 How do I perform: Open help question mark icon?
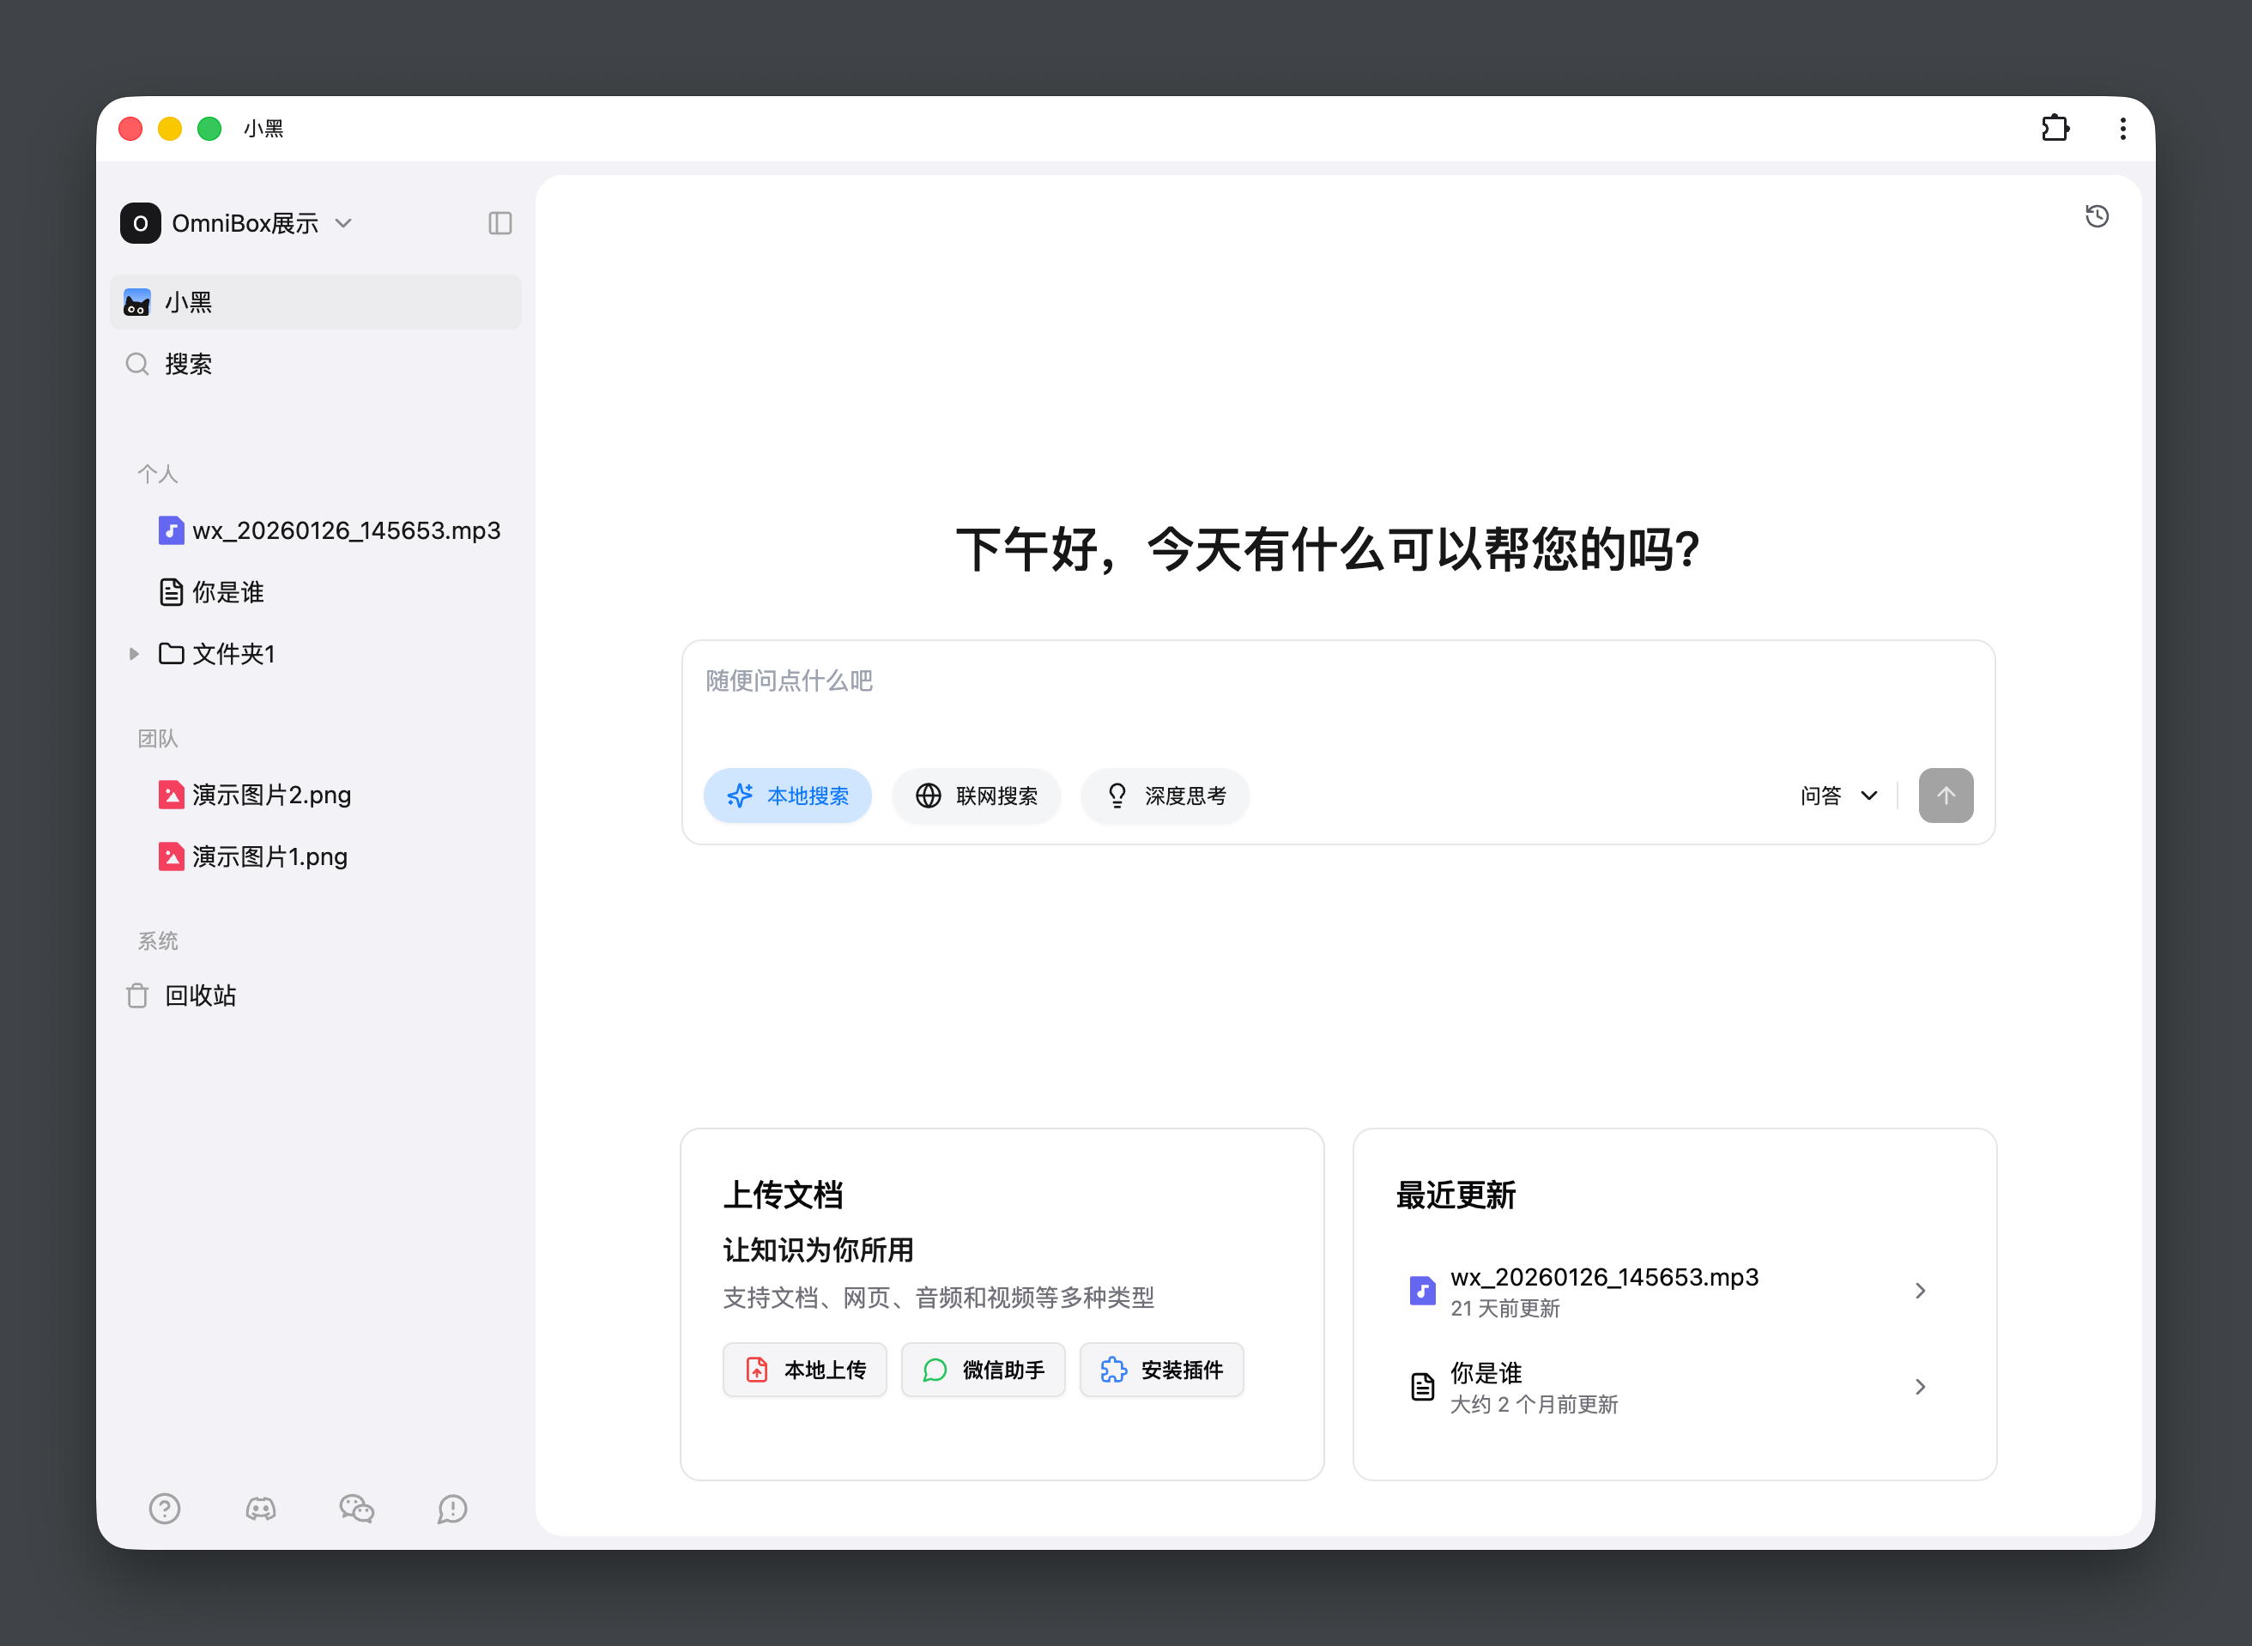(165, 1509)
